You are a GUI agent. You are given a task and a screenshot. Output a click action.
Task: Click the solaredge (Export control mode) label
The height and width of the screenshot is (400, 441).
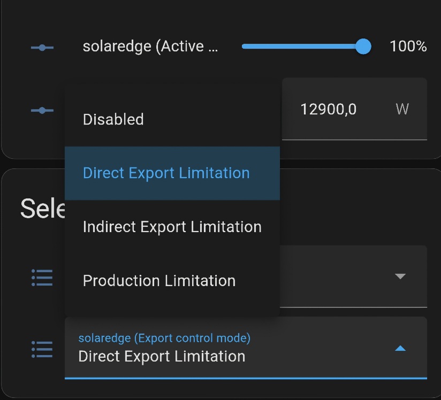pos(164,338)
